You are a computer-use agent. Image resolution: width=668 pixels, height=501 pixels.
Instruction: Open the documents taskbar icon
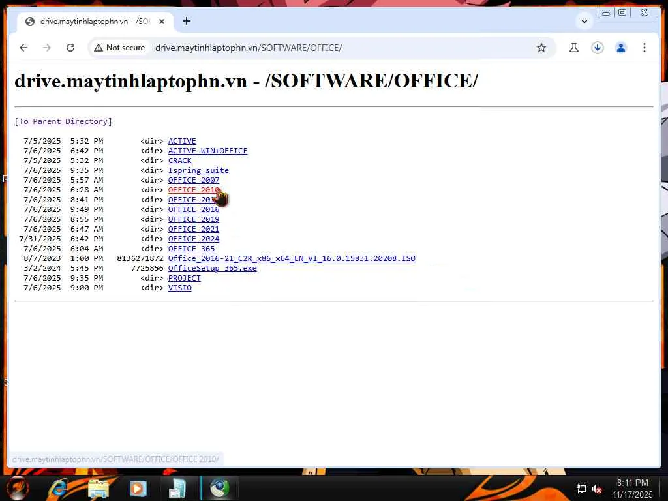(x=177, y=488)
